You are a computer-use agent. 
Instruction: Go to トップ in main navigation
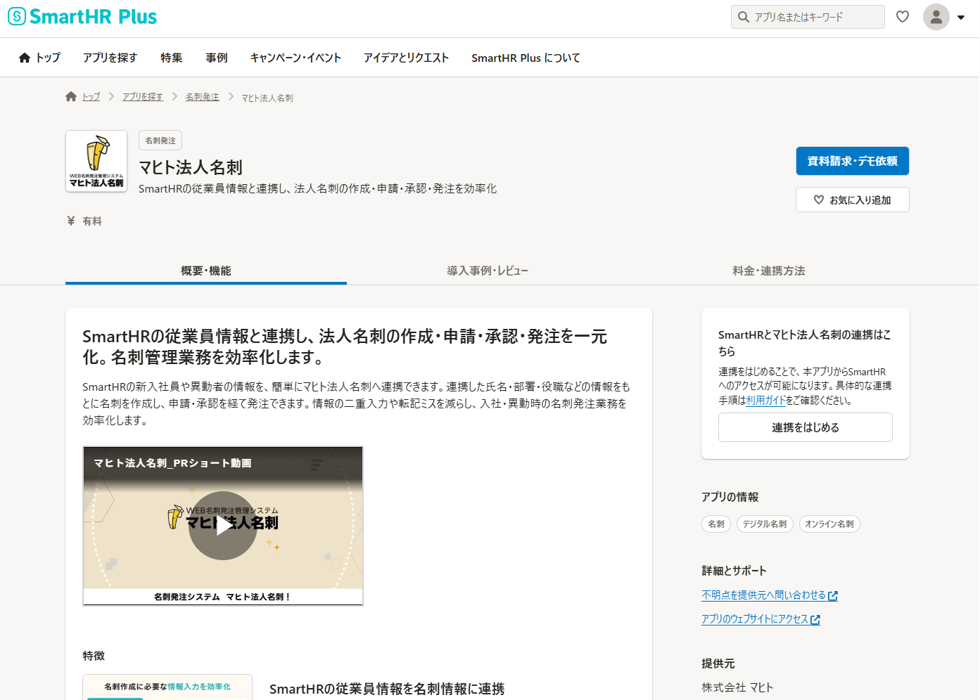pos(48,58)
